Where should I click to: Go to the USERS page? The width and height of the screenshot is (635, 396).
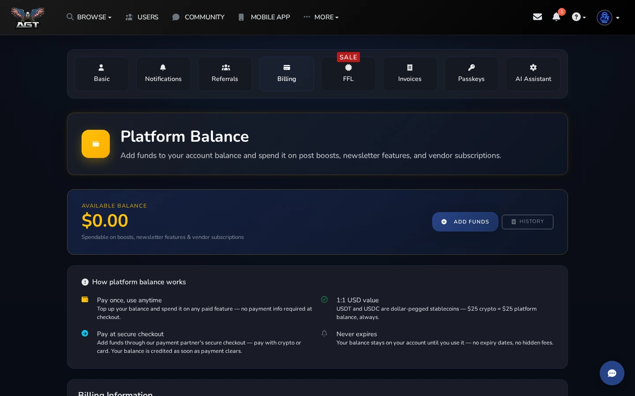tap(142, 17)
